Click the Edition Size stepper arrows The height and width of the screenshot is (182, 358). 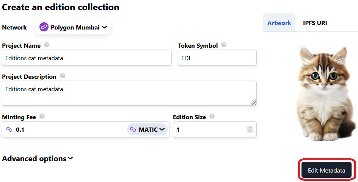coord(250,129)
